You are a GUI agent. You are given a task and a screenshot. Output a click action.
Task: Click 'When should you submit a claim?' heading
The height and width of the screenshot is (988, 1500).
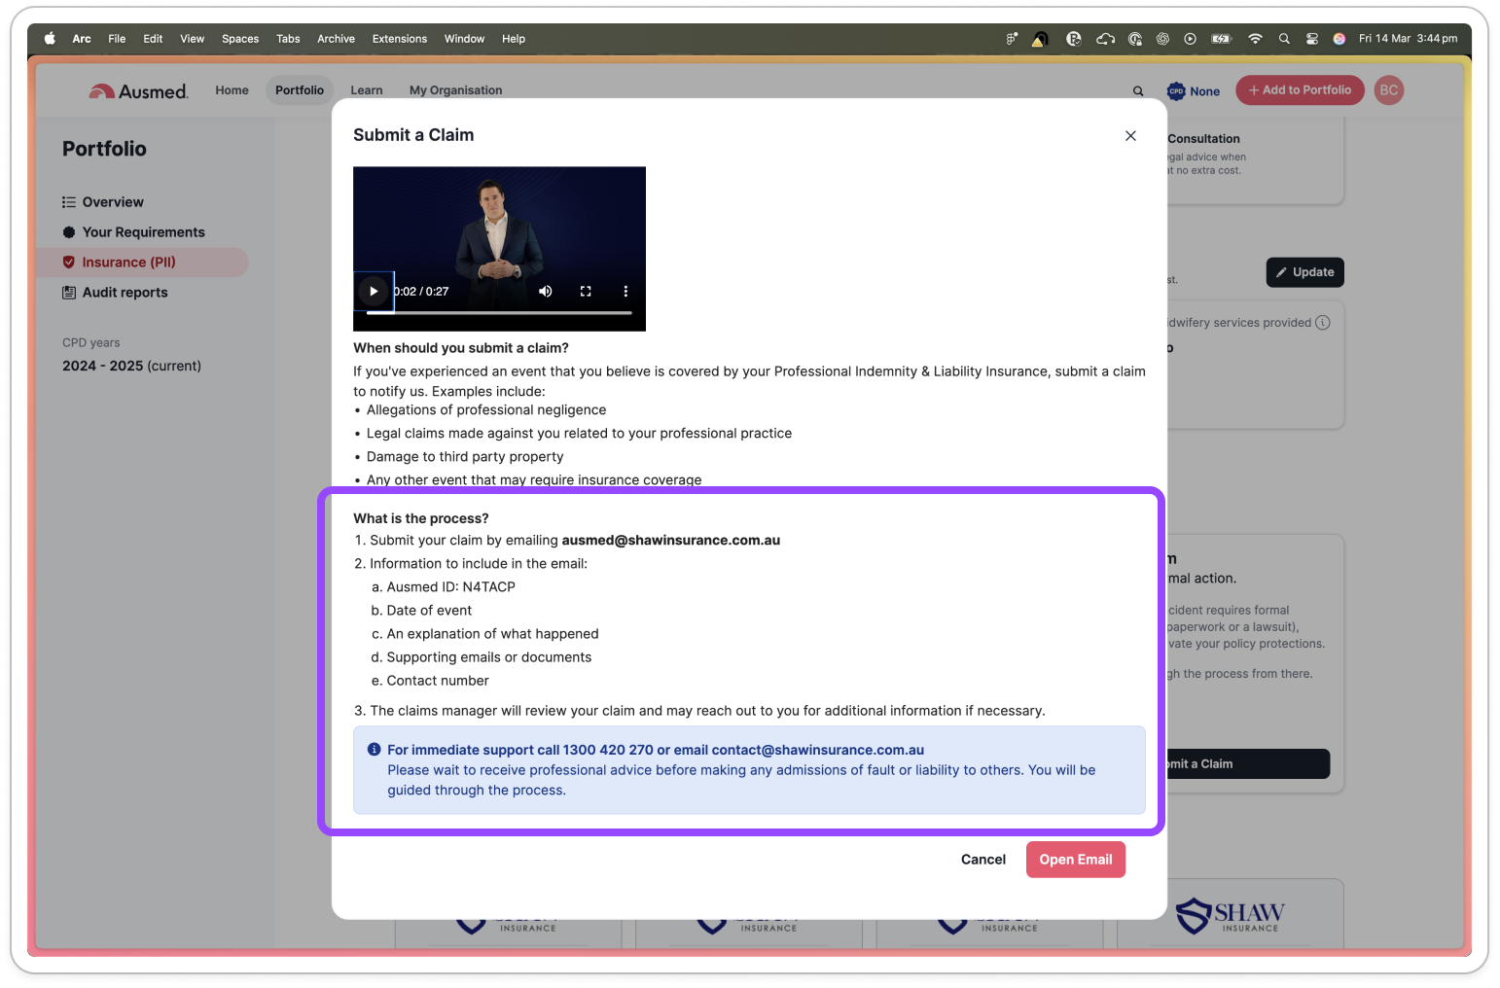pyautogui.click(x=461, y=348)
